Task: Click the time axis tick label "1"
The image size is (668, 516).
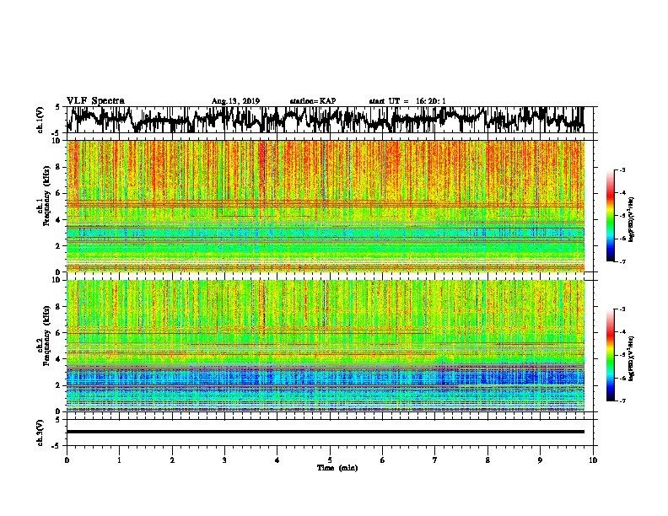Action: pos(119,460)
